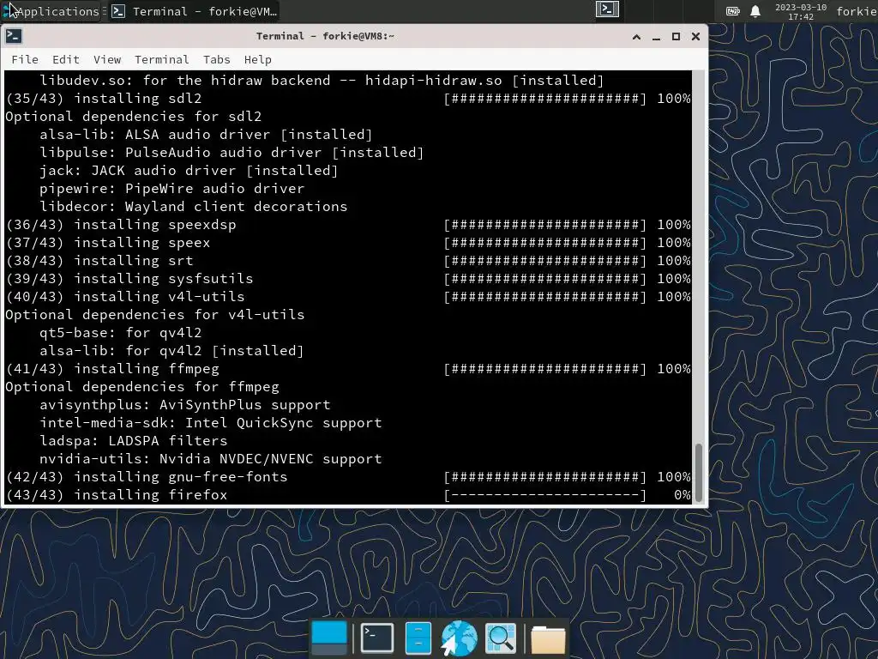Click the "ladspa: LADSPA filters" line
878x659 pixels.
[x=133, y=441]
